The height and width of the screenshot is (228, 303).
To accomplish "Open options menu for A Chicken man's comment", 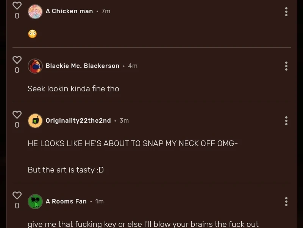I will point(286,12).
